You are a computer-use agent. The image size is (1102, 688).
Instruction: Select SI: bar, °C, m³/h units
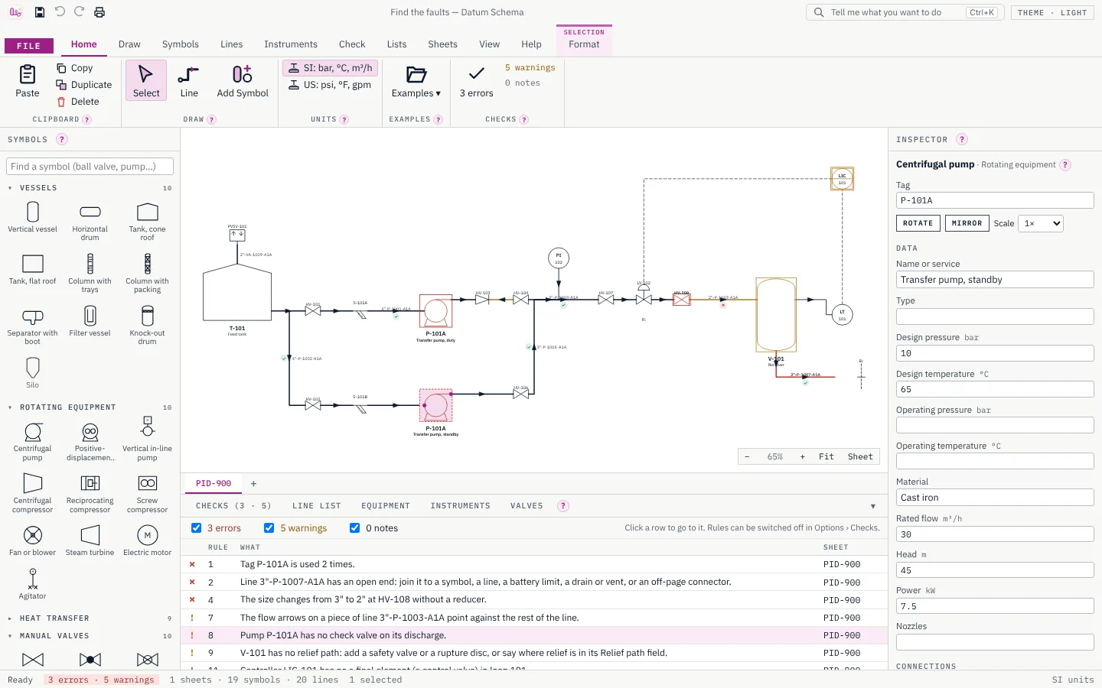point(330,68)
